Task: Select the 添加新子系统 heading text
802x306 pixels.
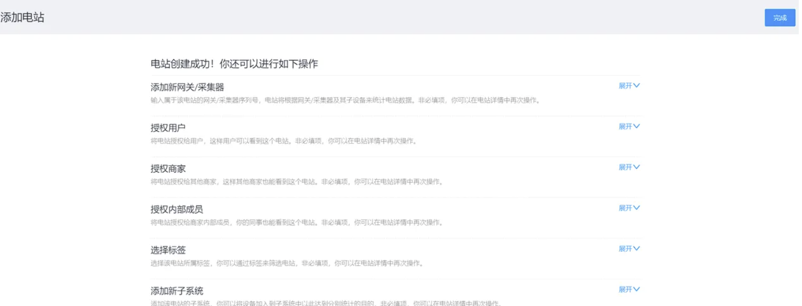Action: click(x=177, y=291)
